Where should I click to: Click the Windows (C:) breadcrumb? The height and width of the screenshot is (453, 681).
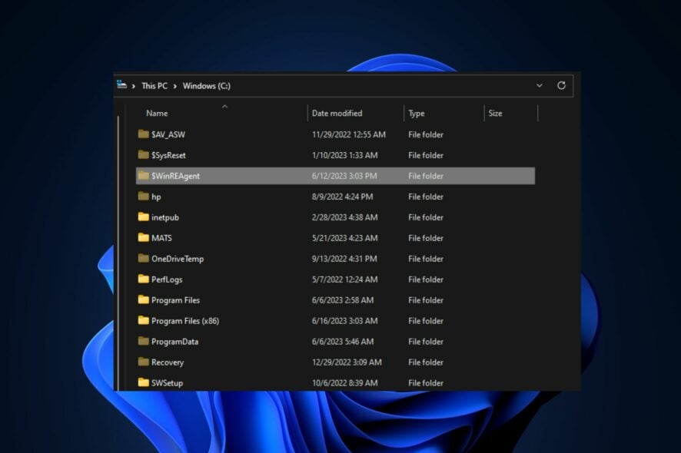point(206,86)
